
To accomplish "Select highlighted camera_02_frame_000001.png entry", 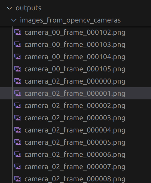I will (x=75, y=93).
